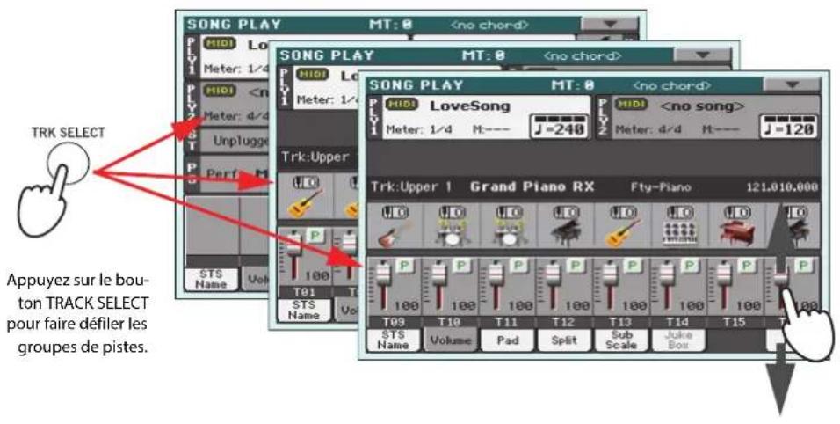Screen dimensions: 840x424
Task: Open the STS Name tab in rear window
Action: pos(211,279)
